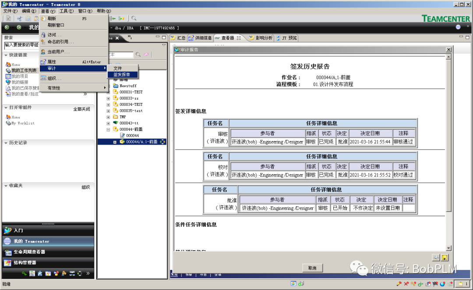473x290 pixels.
Task: Choose 属性 properties menu item
Action: (x=74, y=62)
